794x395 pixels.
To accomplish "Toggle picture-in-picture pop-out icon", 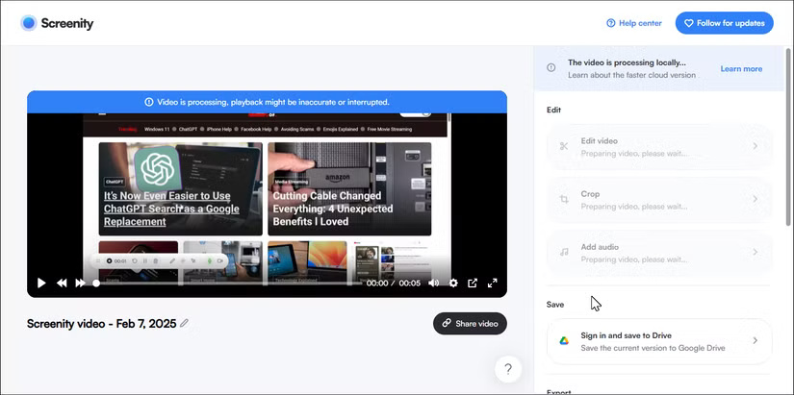I will tap(473, 284).
